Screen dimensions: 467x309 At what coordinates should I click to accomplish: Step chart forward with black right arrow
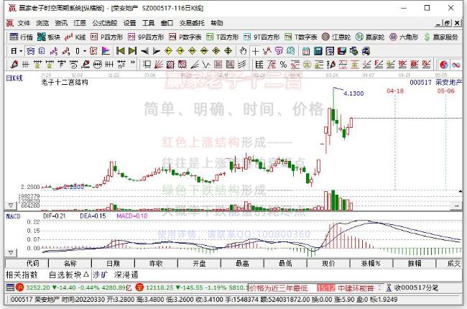(x=157, y=51)
